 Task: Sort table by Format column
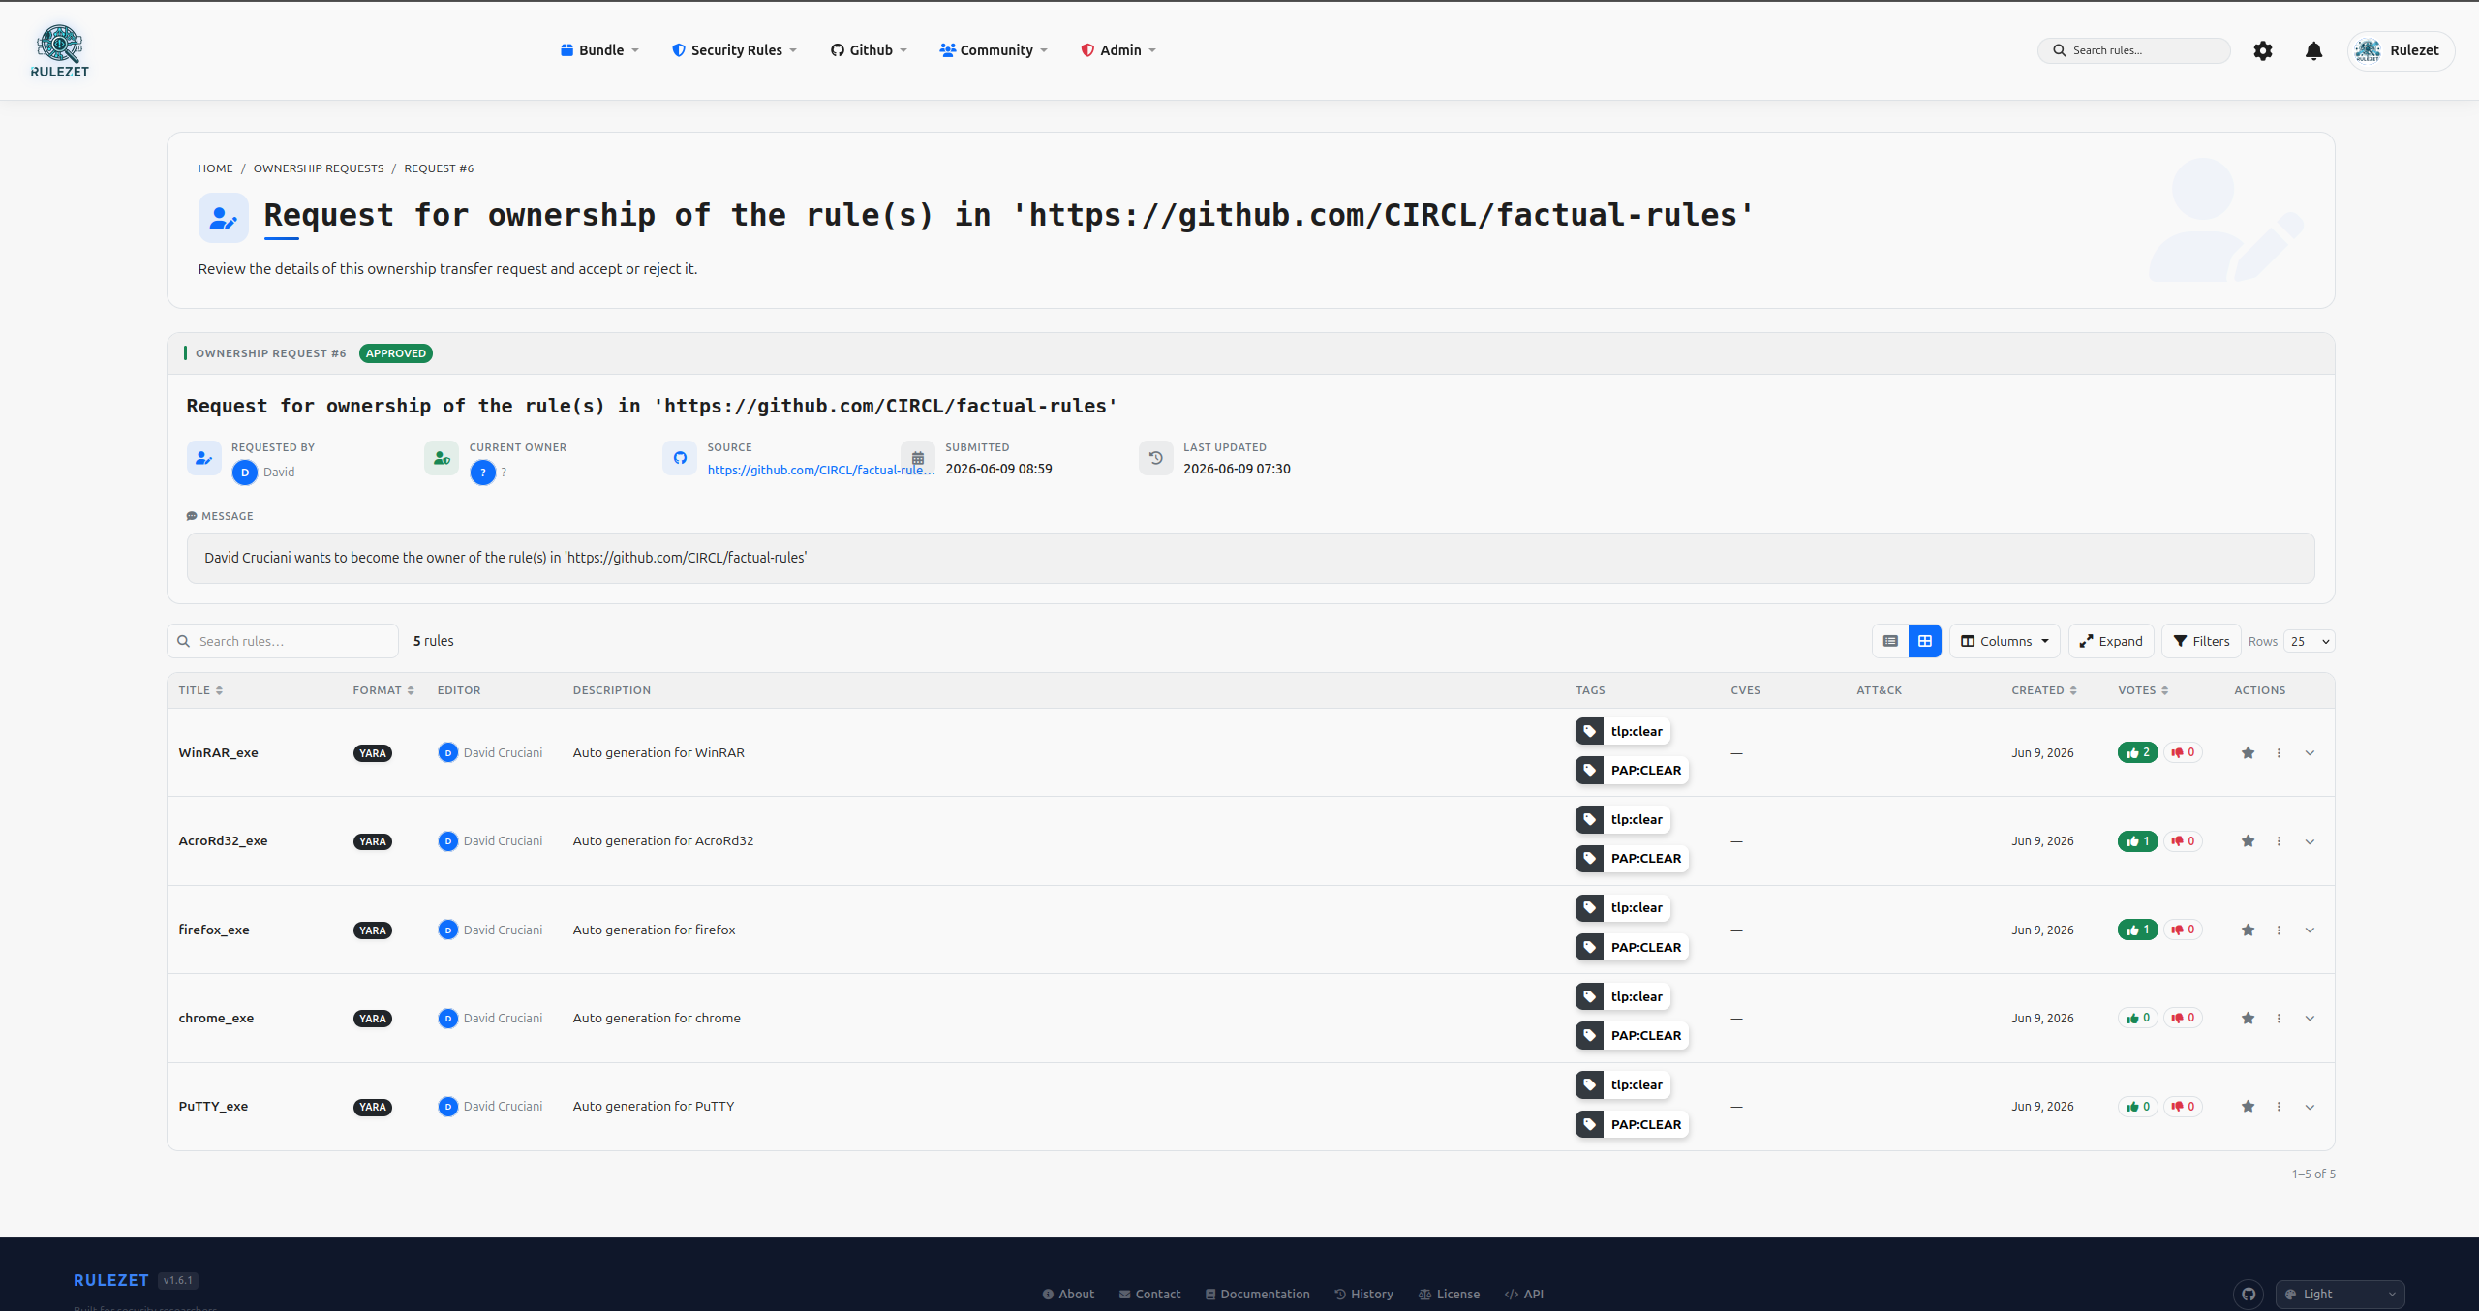coord(383,690)
